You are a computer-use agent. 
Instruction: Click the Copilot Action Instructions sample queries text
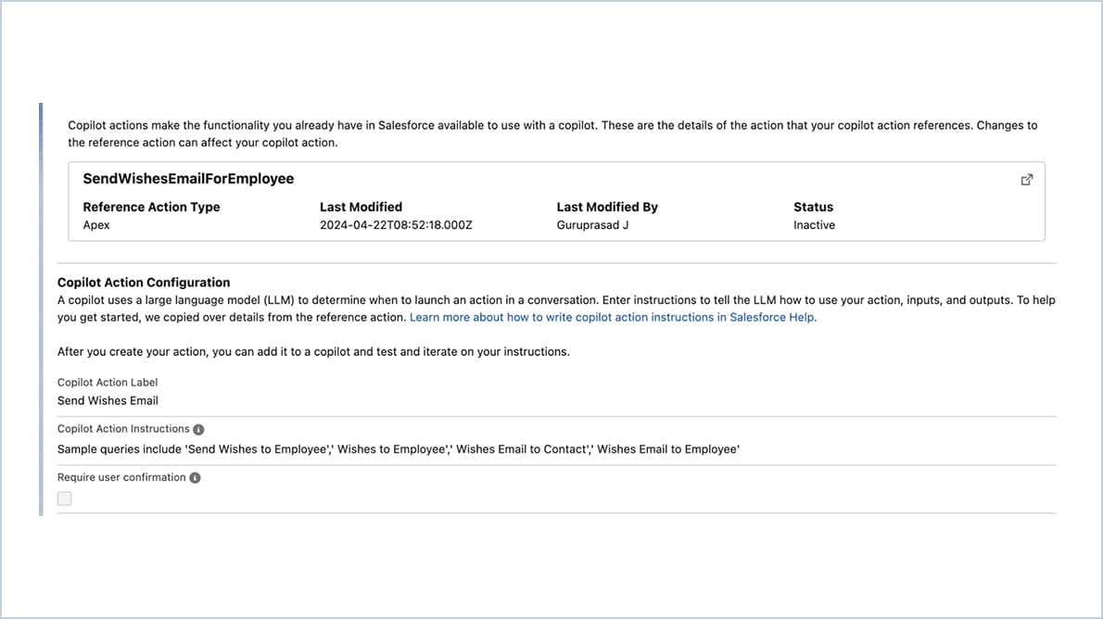coord(399,448)
